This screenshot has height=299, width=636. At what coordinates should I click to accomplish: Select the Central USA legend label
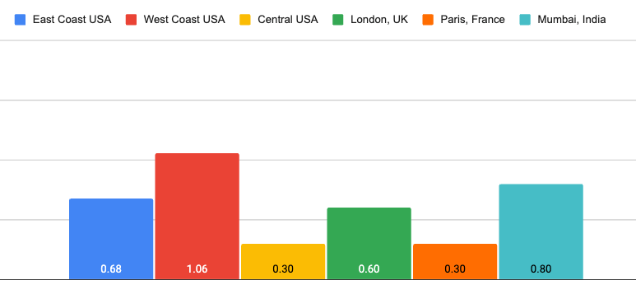tap(288, 20)
